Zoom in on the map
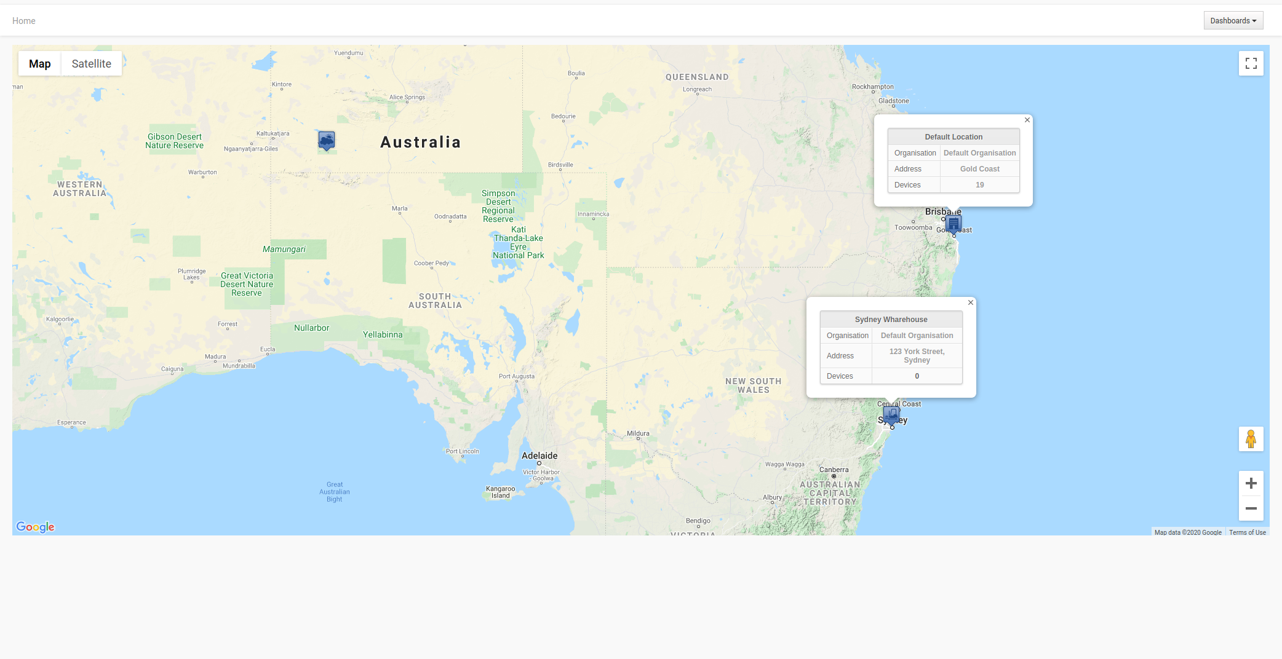Screen dimensions: 1282x659 tap(1251, 483)
